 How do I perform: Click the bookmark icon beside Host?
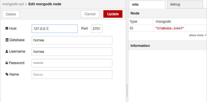[7, 28]
